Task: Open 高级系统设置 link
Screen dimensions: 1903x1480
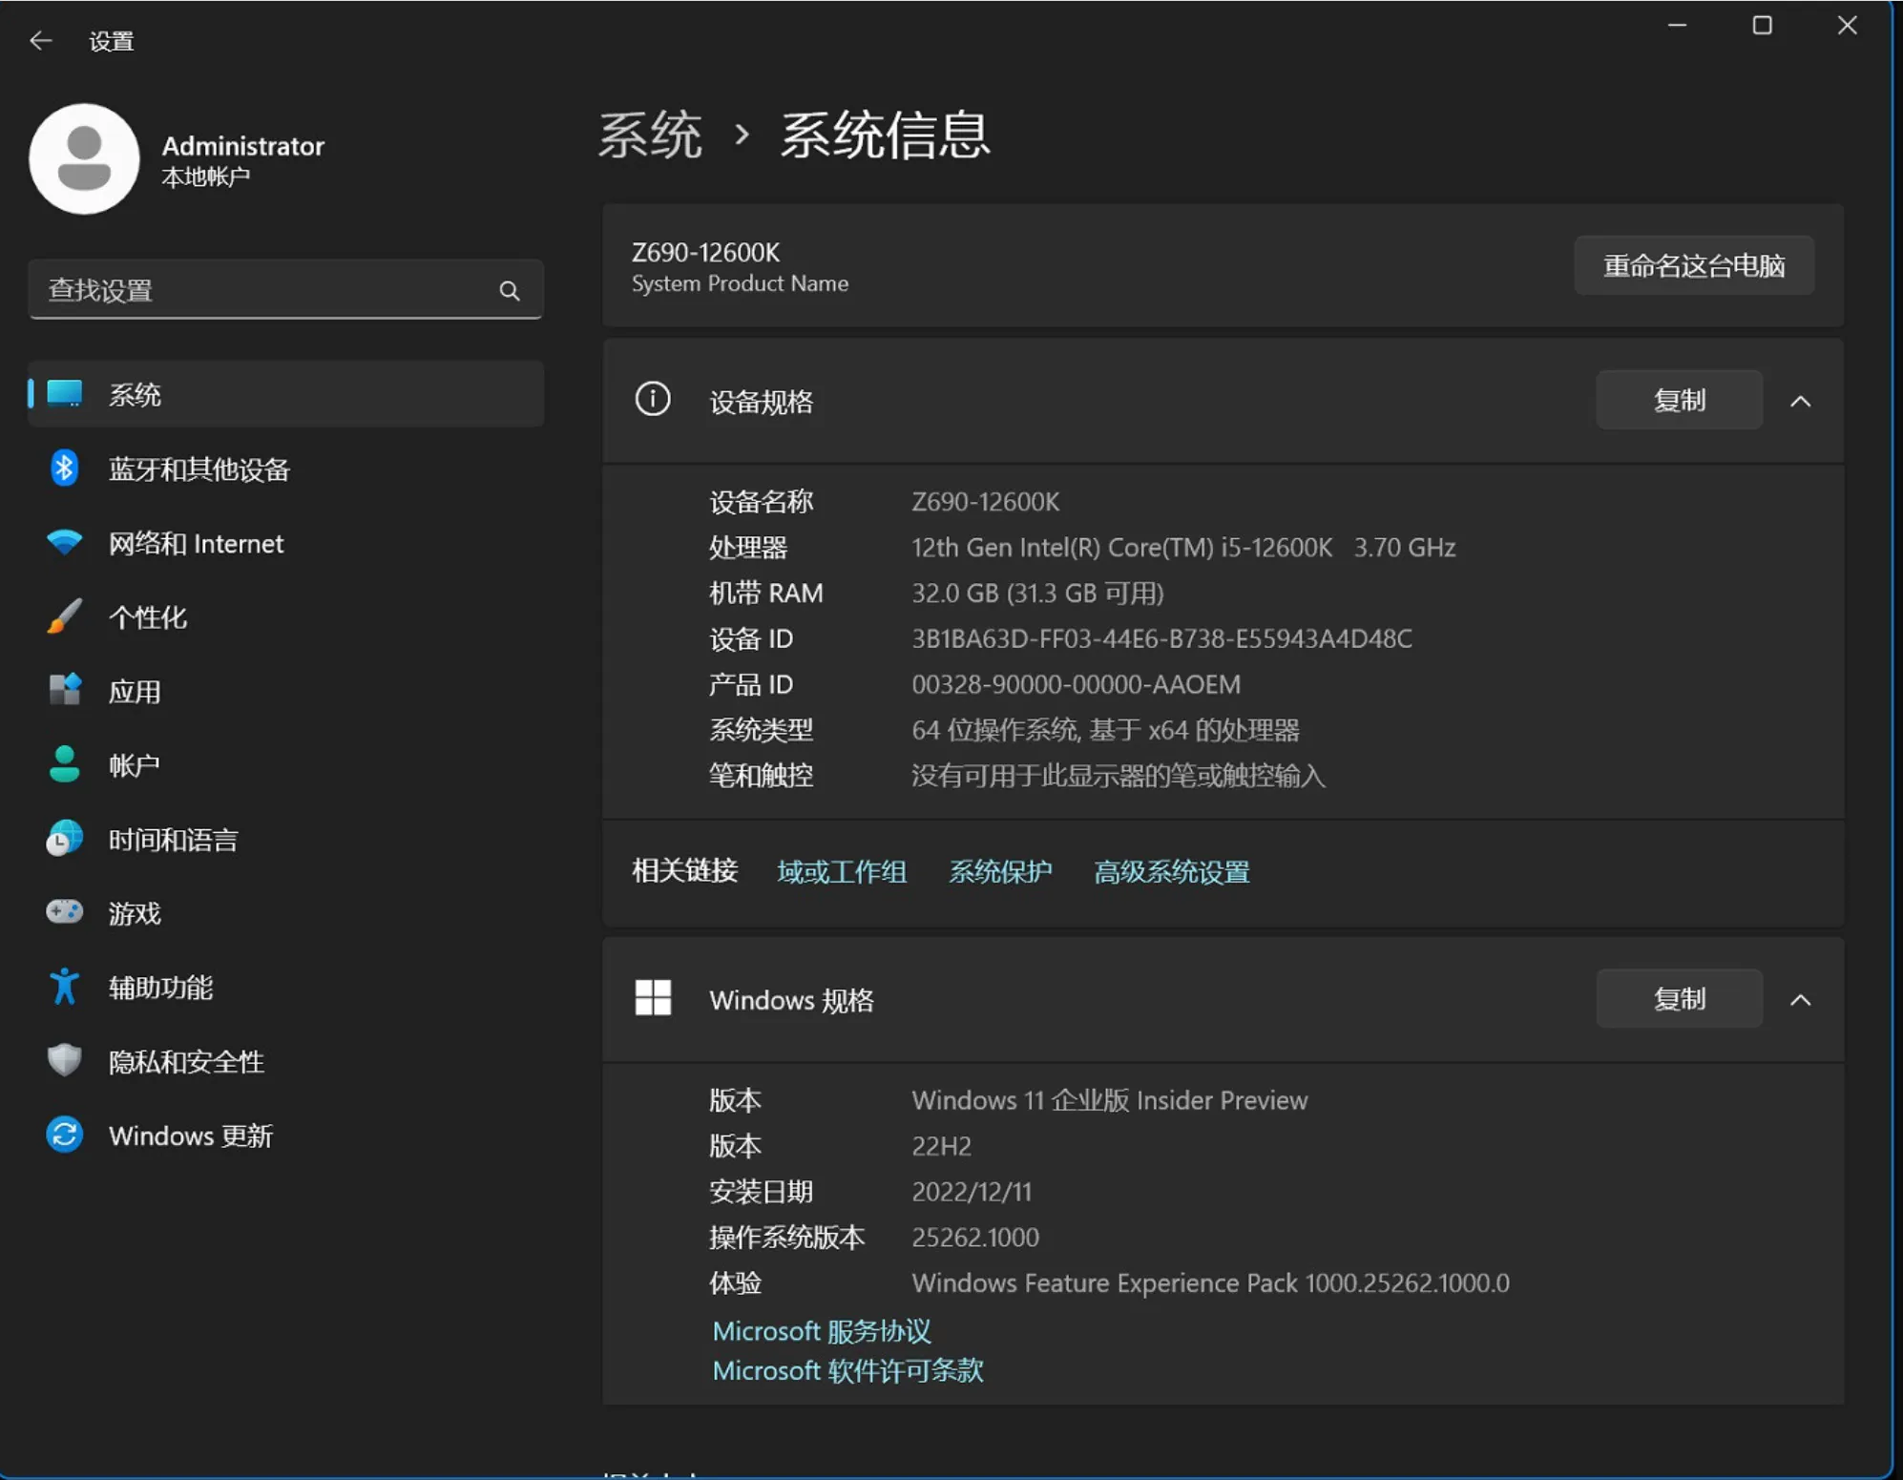Action: click(1171, 871)
